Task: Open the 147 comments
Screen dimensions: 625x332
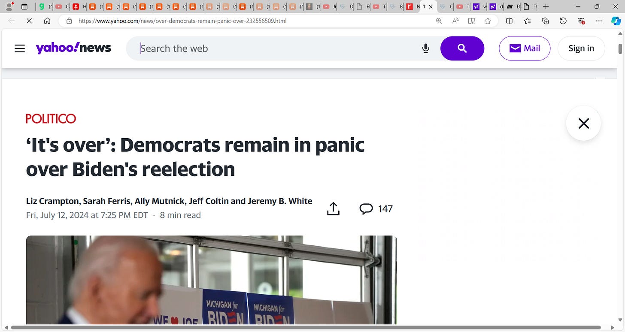Action: 376,209
